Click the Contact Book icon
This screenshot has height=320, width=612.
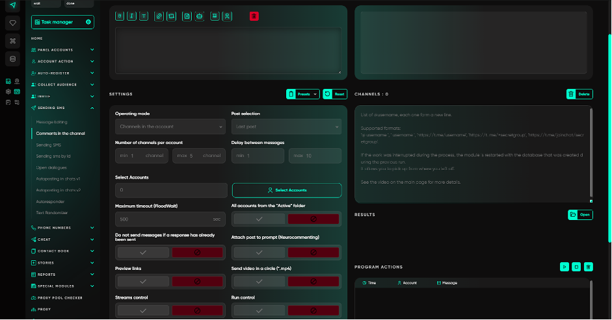[x=34, y=251]
